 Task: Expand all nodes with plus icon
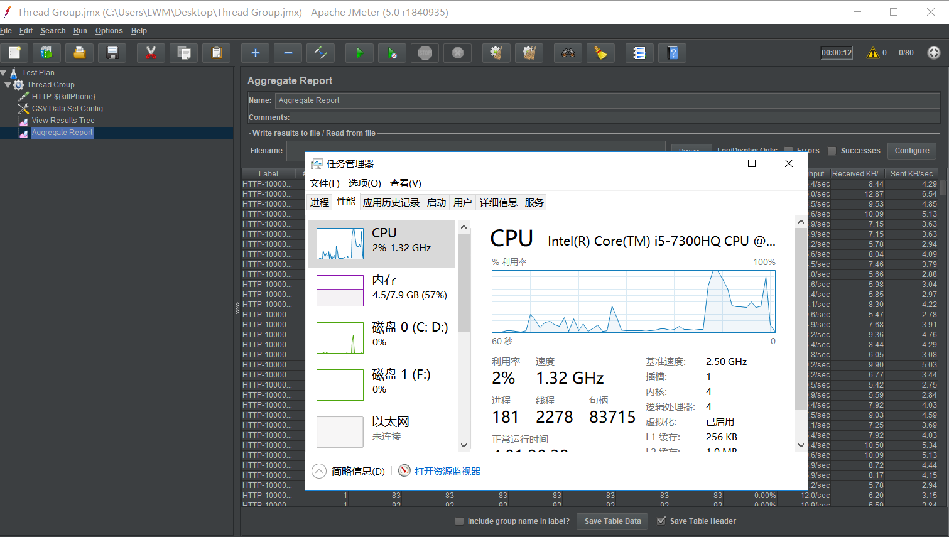click(256, 53)
